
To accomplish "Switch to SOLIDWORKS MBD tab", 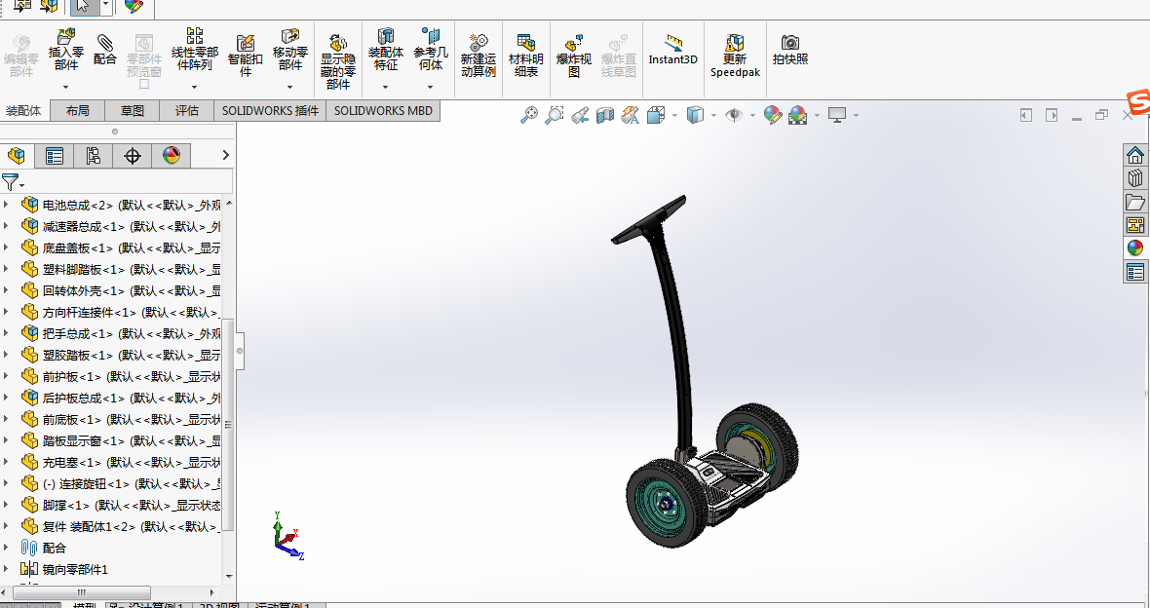I will coord(384,111).
